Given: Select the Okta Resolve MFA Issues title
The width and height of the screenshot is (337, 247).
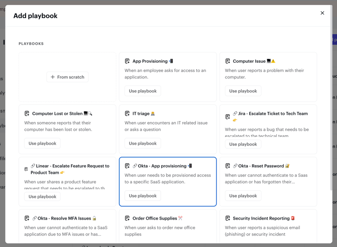Looking at the screenshot, I should click(64, 219).
